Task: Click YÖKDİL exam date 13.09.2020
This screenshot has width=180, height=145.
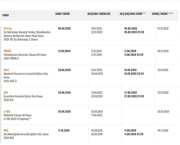Action: point(64,51)
